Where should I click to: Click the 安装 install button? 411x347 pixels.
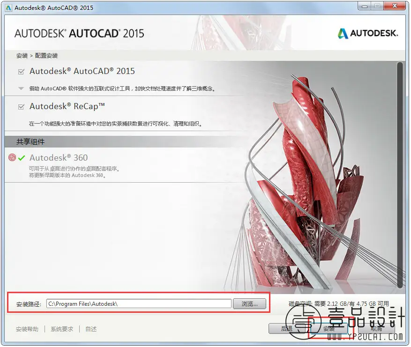(x=329, y=329)
